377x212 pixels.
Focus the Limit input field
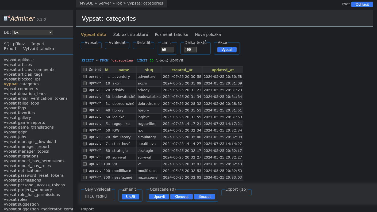click(x=167, y=50)
